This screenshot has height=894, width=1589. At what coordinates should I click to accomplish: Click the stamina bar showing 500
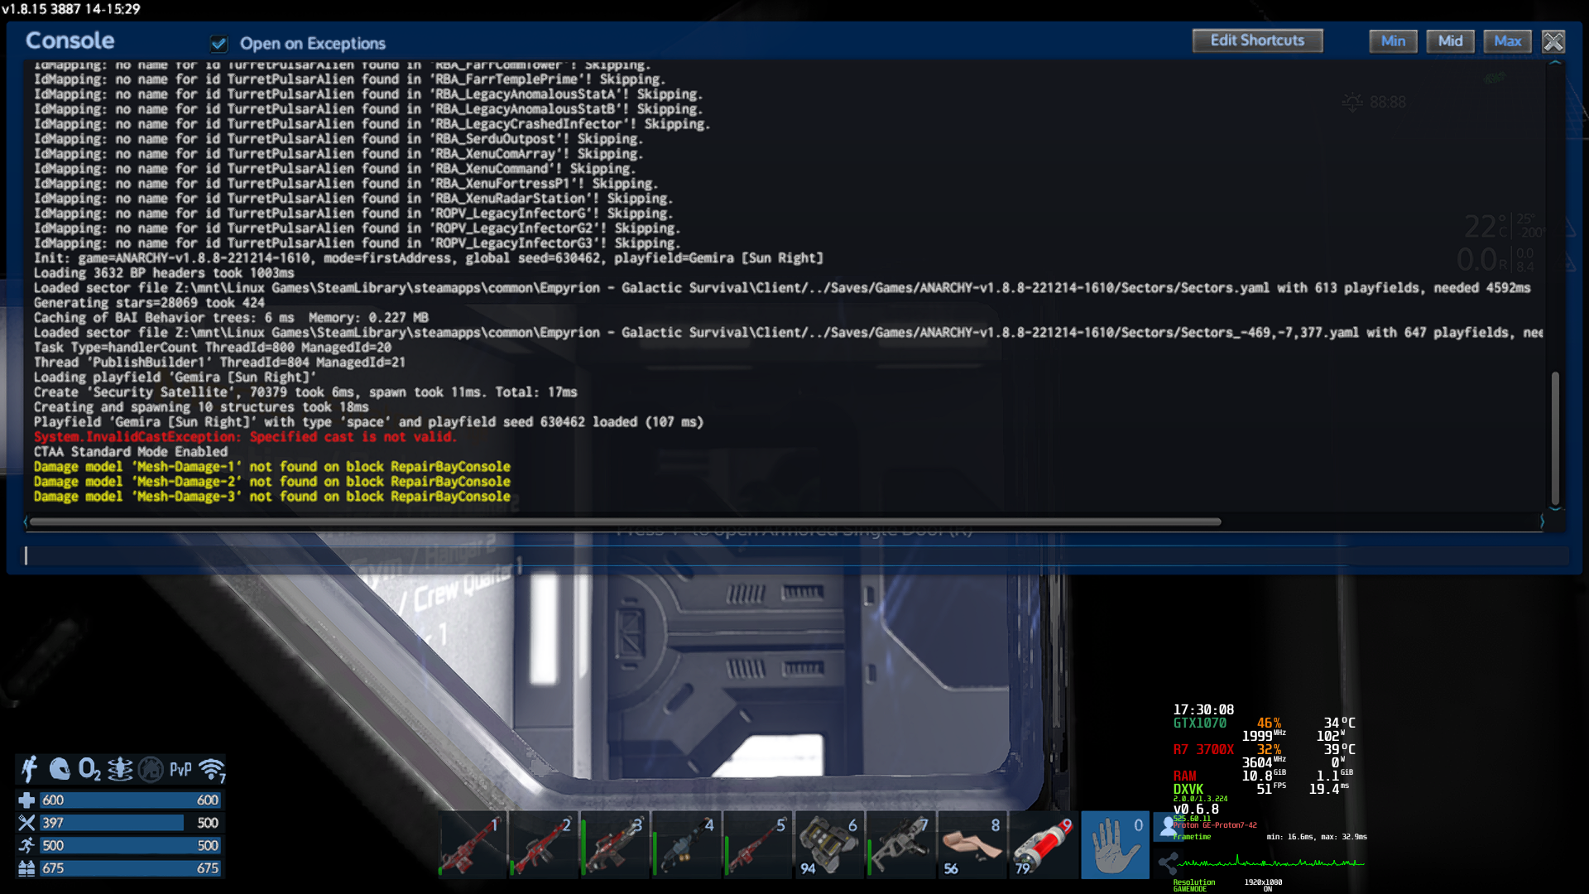pos(130,845)
